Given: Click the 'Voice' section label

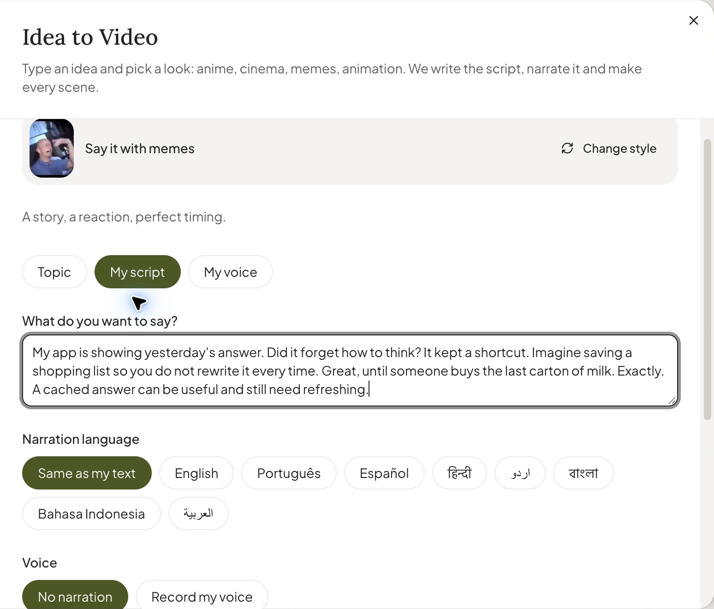Looking at the screenshot, I should point(40,563).
